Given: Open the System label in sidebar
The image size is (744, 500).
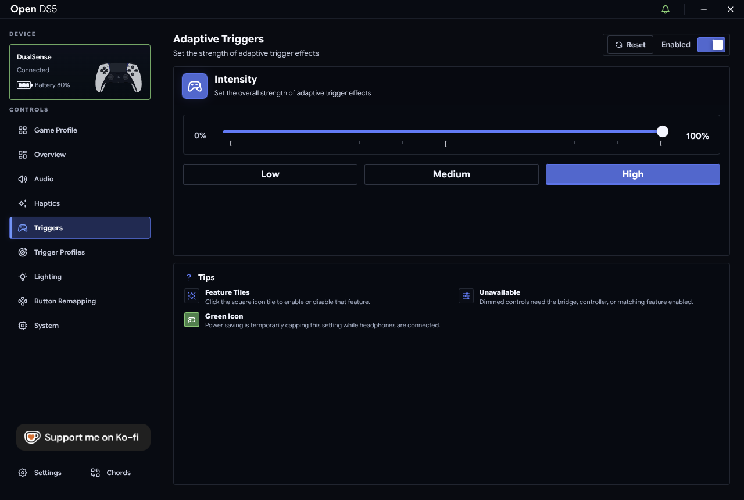Looking at the screenshot, I should (46, 326).
